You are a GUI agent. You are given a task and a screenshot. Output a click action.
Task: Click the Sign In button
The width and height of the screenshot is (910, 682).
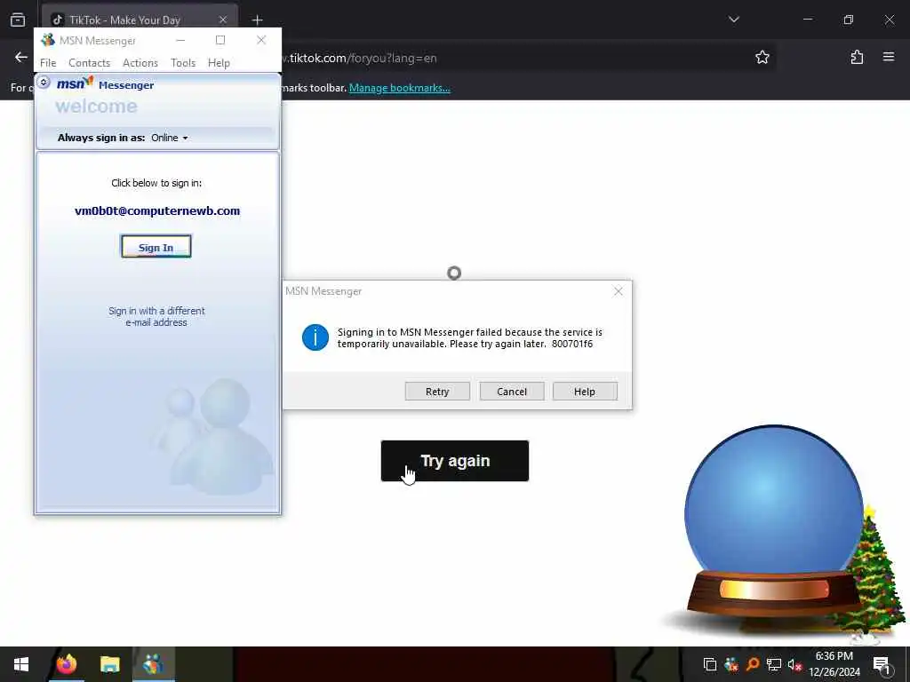tap(156, 247)
